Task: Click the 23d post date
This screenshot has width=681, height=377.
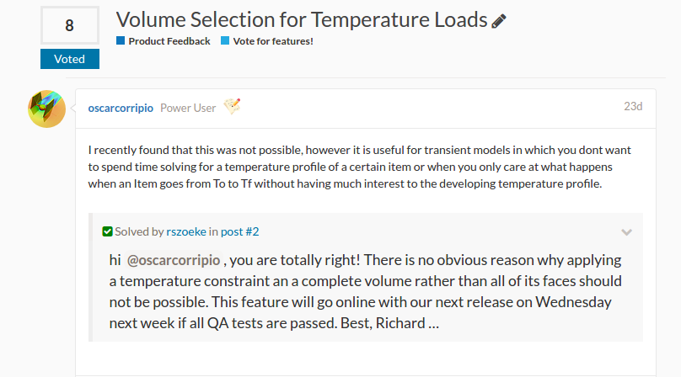Action: (633, 107)
